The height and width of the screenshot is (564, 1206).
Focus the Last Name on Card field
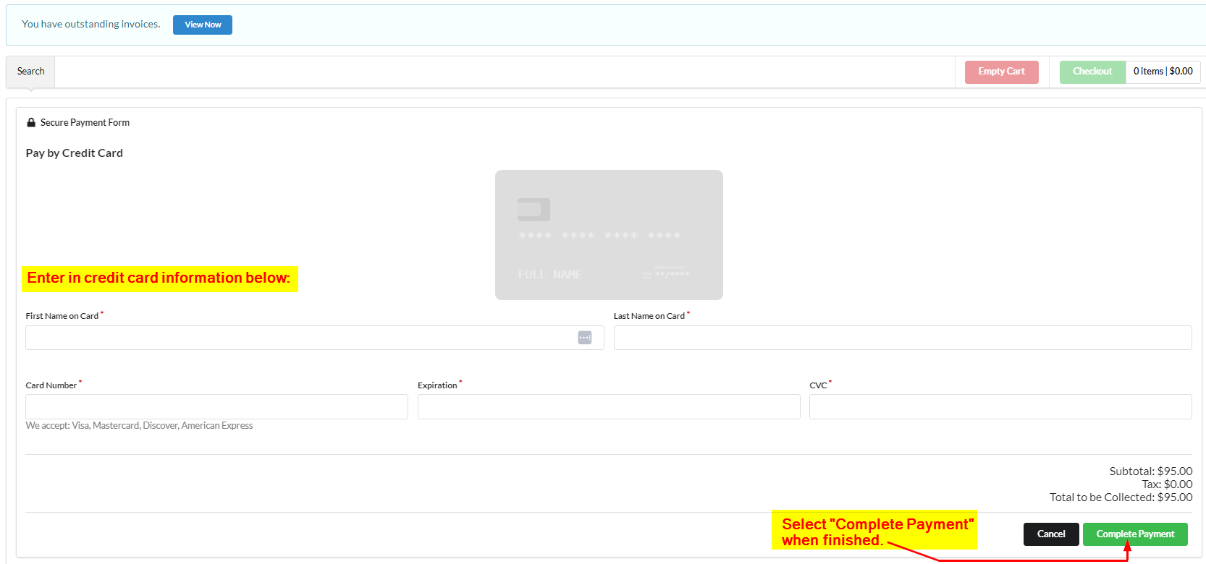click(903, 338)
